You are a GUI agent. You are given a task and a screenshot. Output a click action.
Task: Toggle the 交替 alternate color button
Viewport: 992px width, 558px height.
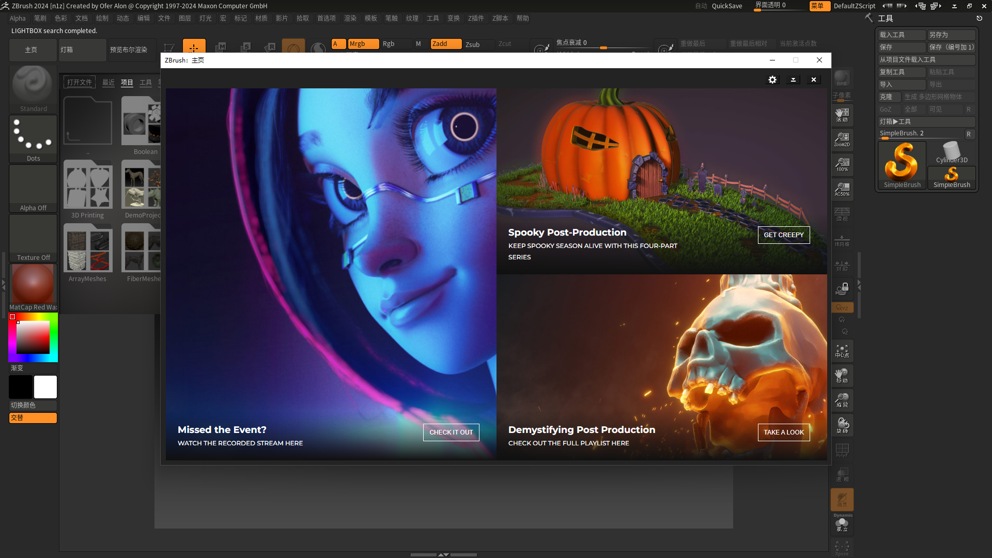click(x=33, y=417)
